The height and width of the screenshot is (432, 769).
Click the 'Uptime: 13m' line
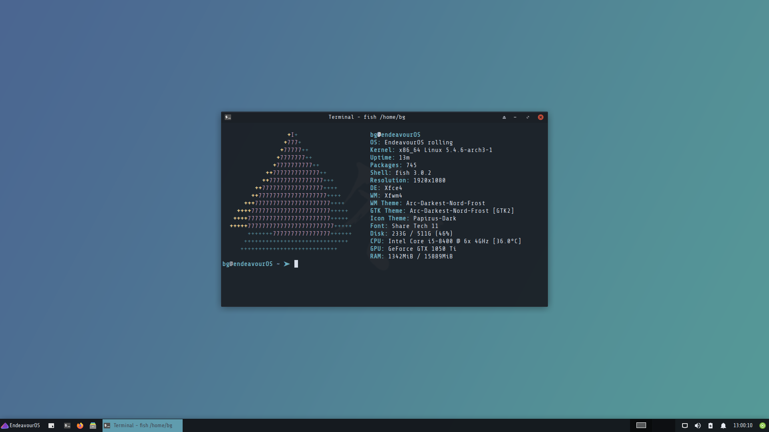[x=390, y=158]
